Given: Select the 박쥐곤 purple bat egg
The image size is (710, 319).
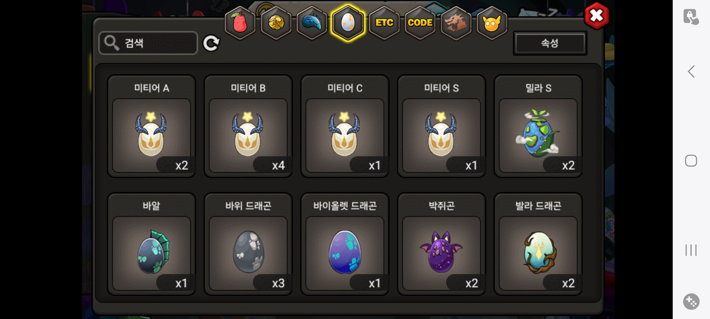Looking at the screenshot, I should point(441,244).
